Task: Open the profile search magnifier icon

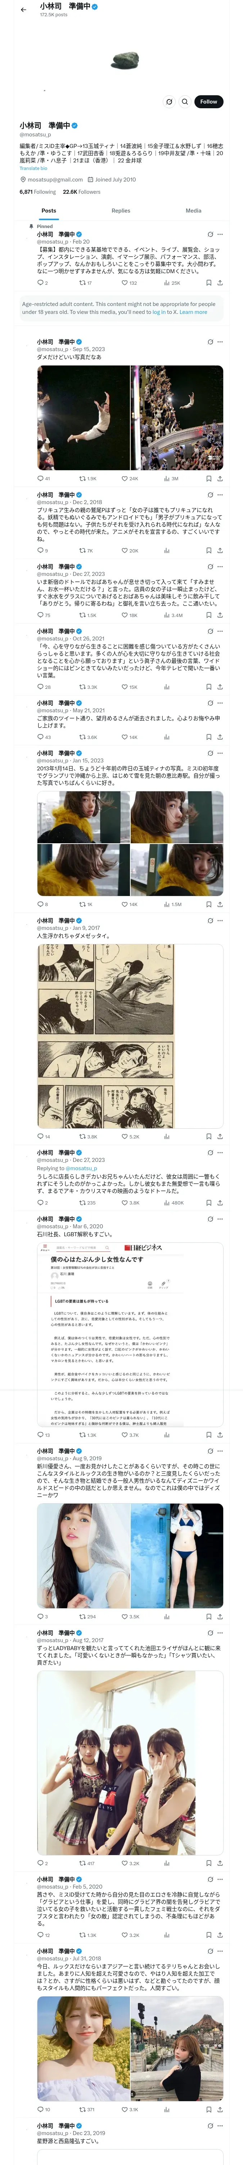Action: coord(184,102)
